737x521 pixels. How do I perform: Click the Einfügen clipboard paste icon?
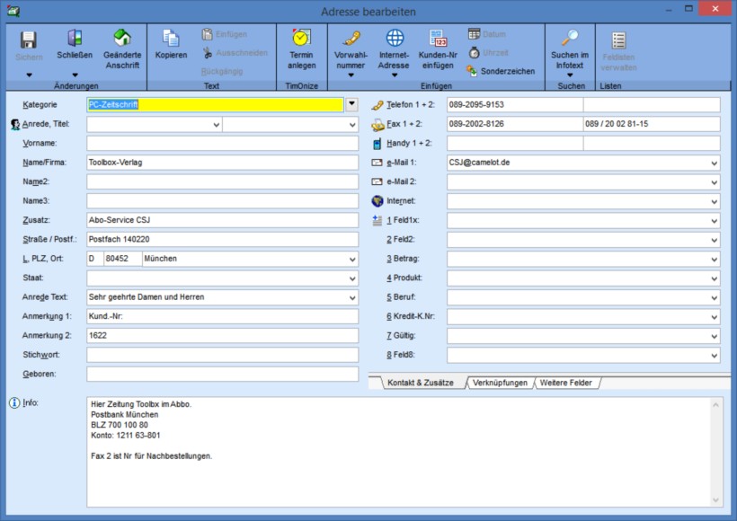click(208, 34)
